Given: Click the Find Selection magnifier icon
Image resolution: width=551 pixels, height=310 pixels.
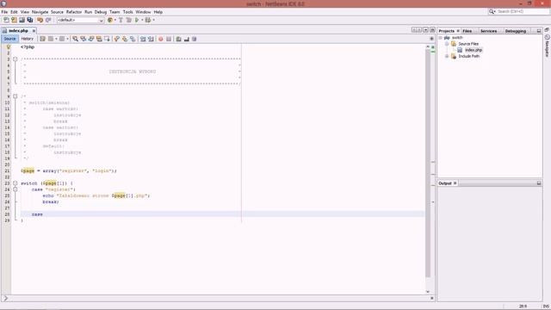Looking at the screenshot, I should click(75, 39).
